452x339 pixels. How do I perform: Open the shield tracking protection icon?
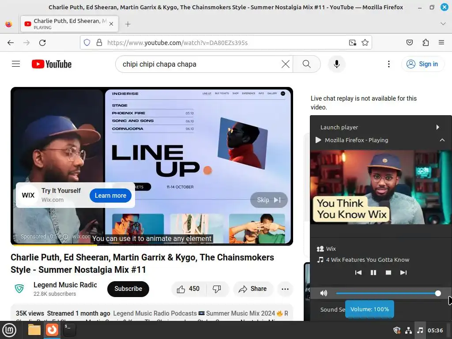(87, 43)
